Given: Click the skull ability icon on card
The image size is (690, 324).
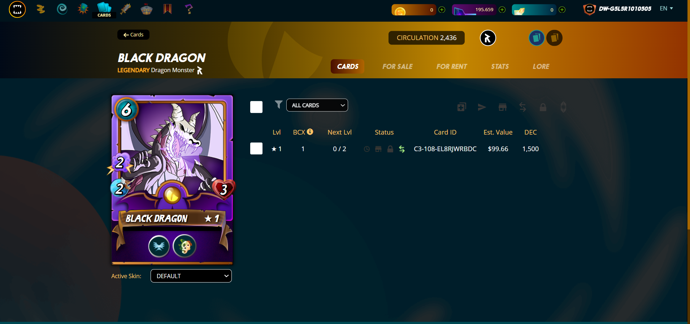Looking at the screenshot, I should (185, 246).
